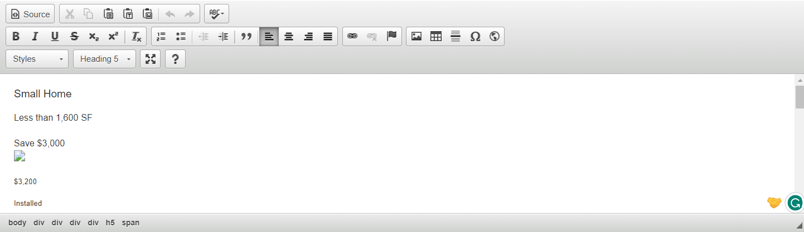Insert a numbered list

click(161, 37)
